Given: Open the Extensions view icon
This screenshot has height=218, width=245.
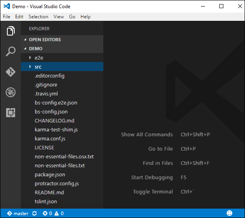Looking at the screenshot, I should click(11, 113).
